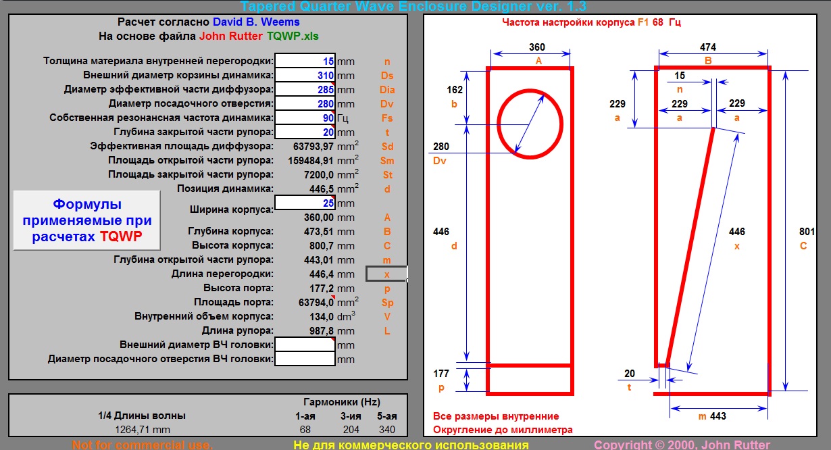This screenshot has width=831, height=450.
Task: Click the third harmonic value 204
Action: (x=350, y=430)
